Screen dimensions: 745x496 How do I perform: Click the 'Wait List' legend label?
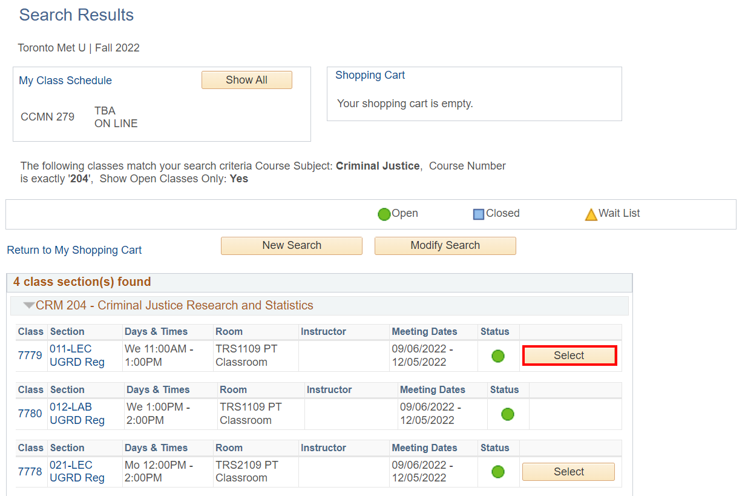619,213
